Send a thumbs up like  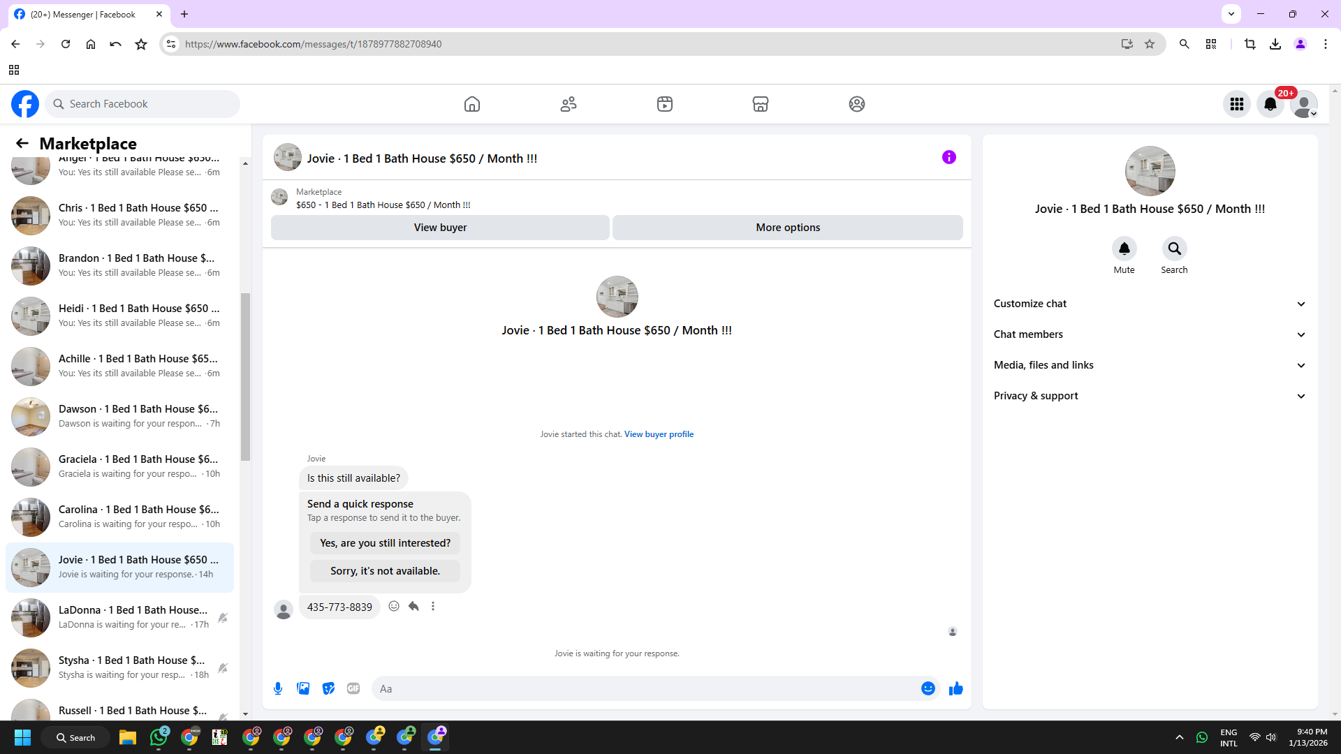click(x=955, y=688)
